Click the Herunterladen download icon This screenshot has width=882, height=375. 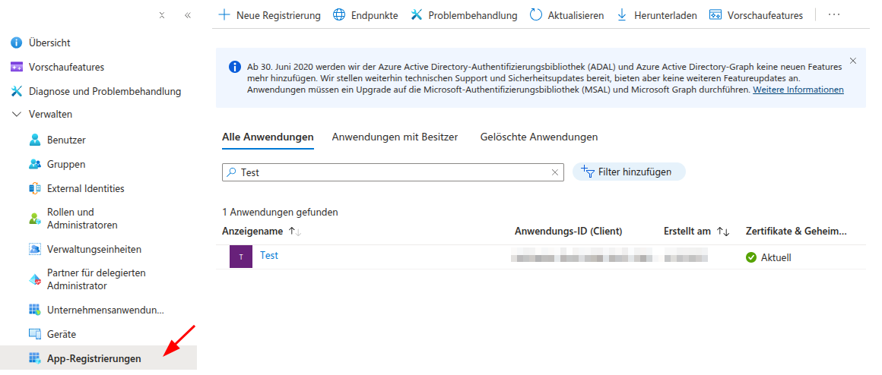click(622, 15)
